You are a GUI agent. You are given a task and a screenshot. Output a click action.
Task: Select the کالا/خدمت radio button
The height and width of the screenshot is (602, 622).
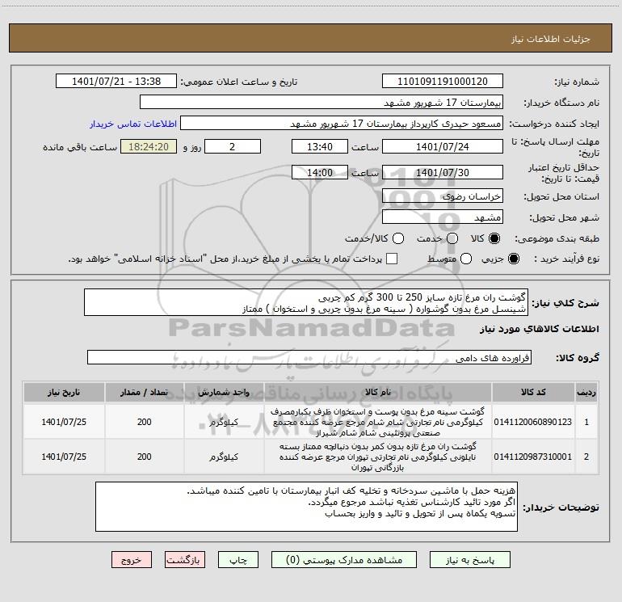pos(398,238)
